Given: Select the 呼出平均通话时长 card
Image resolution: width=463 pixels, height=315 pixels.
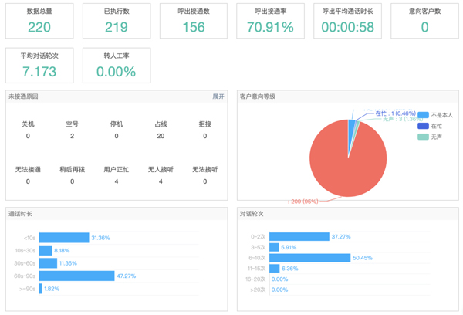Looking at the screenshot, I should [347, 21].
